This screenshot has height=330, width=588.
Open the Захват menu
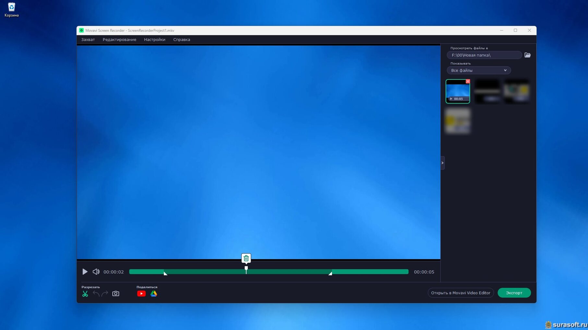88,39
